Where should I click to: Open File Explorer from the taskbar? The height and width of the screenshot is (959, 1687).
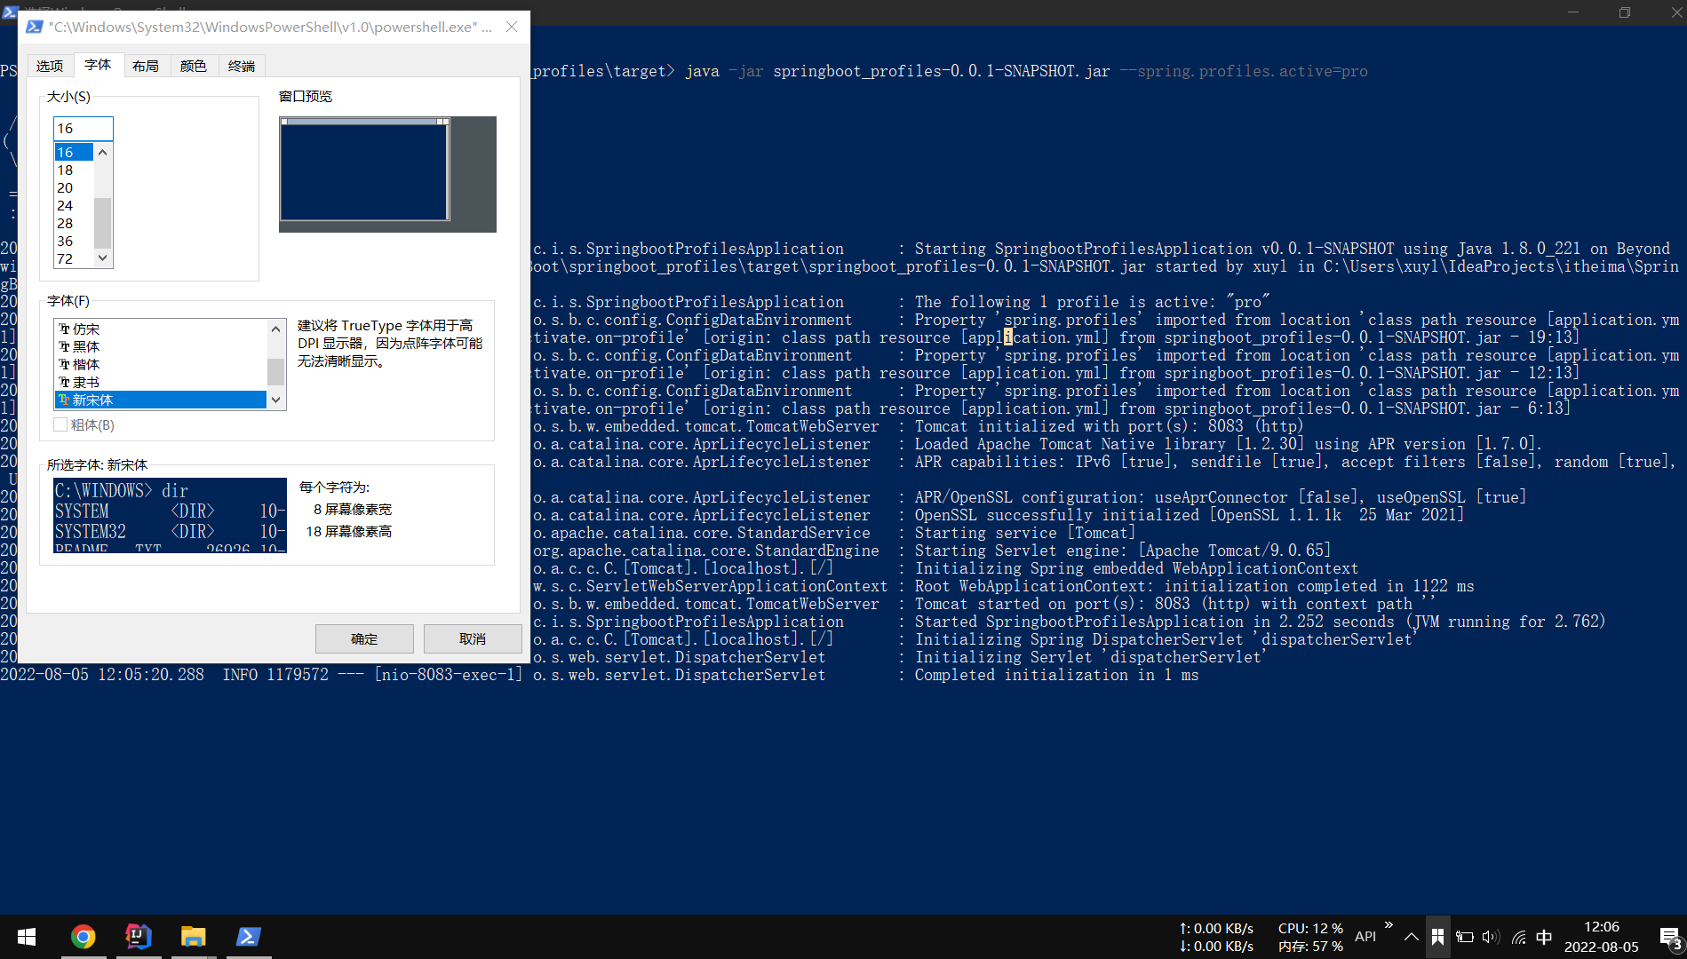[x=194, y=937]
